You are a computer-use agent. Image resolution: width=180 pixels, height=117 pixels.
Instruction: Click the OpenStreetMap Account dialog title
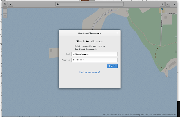89,33
